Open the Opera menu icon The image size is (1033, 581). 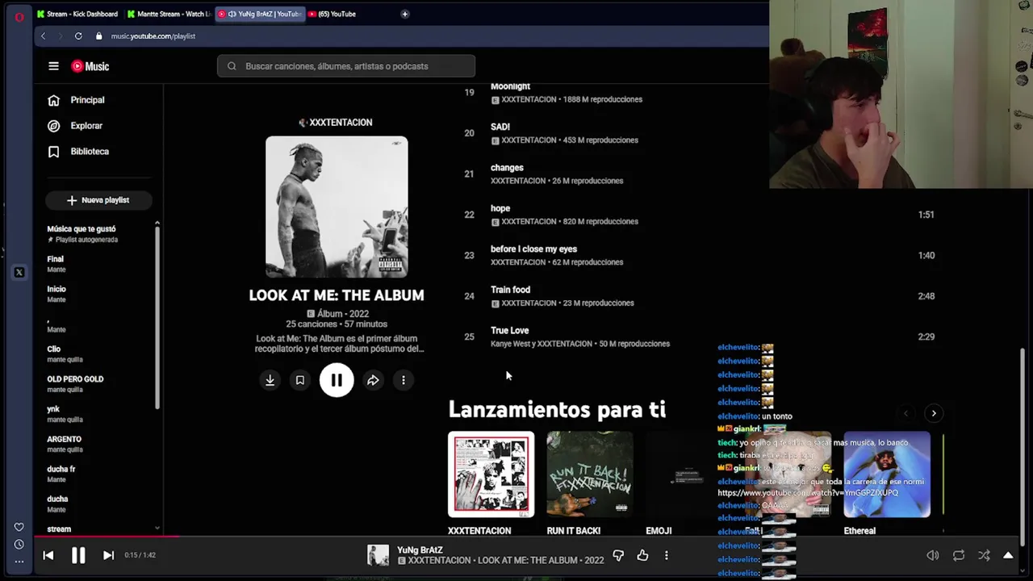coord(19,16)
